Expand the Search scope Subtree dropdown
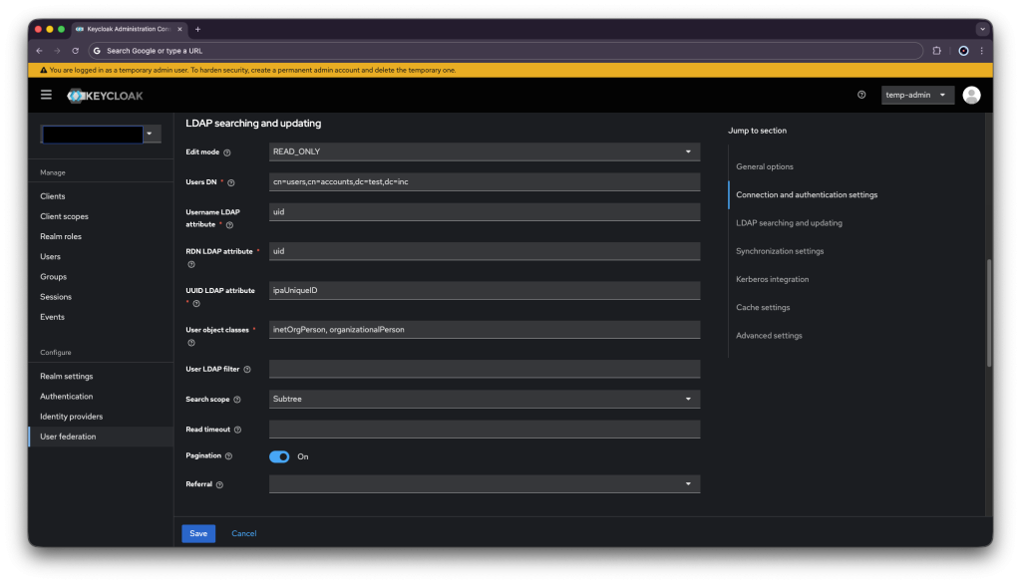Image resolution: width=1021 pixels, height=584 pixels. pyautogui.click(x=484, y=399)
